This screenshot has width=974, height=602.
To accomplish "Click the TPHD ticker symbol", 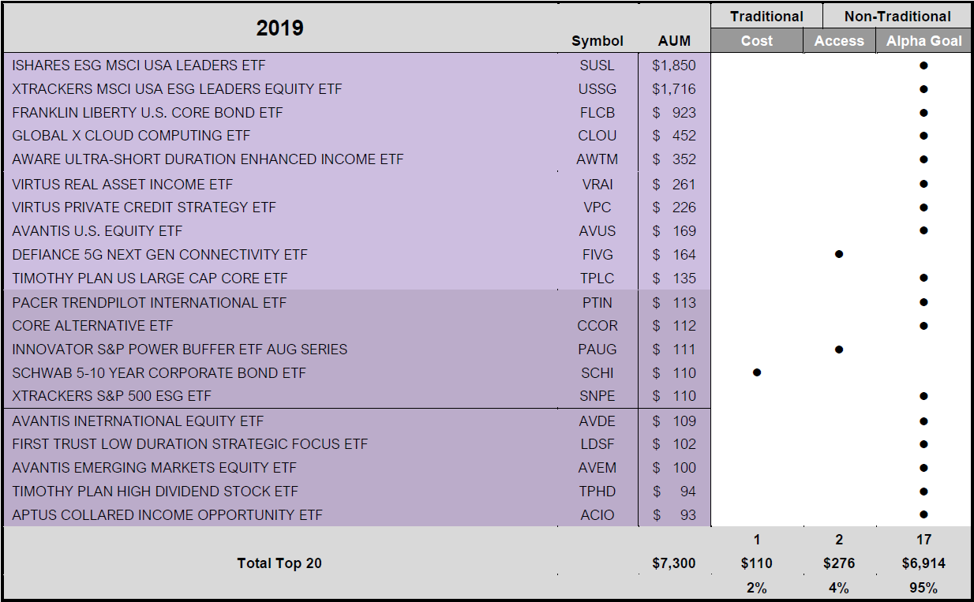I will coord(597,492).
